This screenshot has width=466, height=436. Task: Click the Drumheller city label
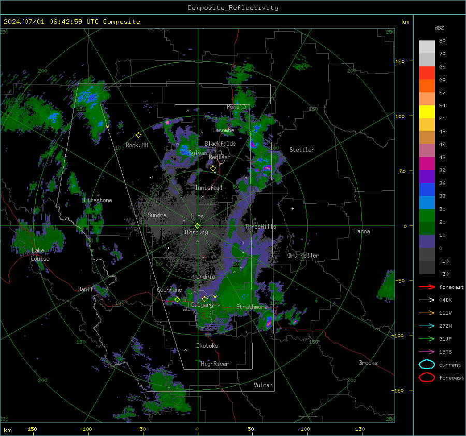coord(303,256)
